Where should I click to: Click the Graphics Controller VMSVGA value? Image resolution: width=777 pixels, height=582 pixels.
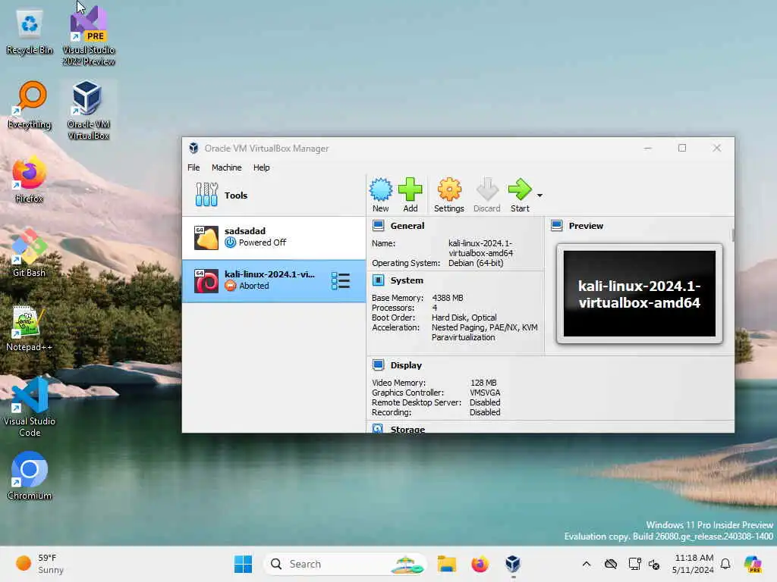[485, 393]
